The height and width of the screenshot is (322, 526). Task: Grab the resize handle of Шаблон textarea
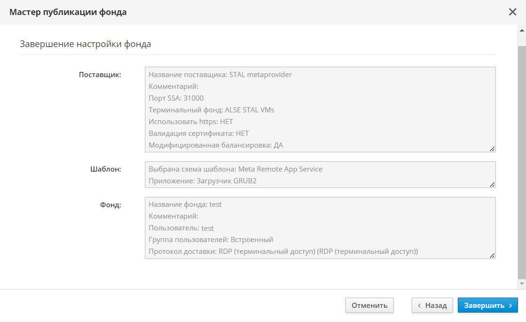[x=492, y=184]
